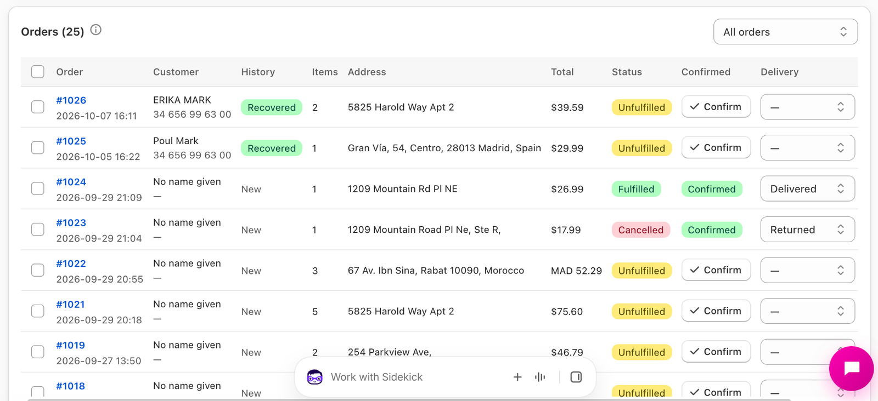Tick the select-all orders checkbox in header

38,72
